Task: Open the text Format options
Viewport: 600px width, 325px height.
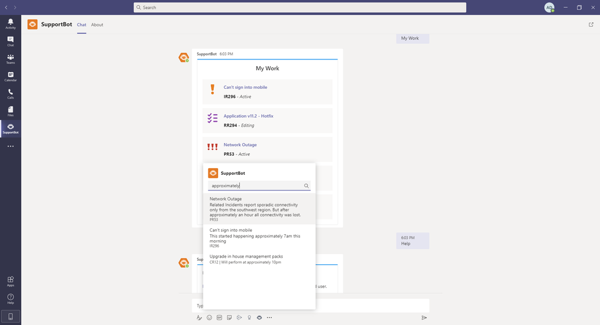Action: pos(199,317)
